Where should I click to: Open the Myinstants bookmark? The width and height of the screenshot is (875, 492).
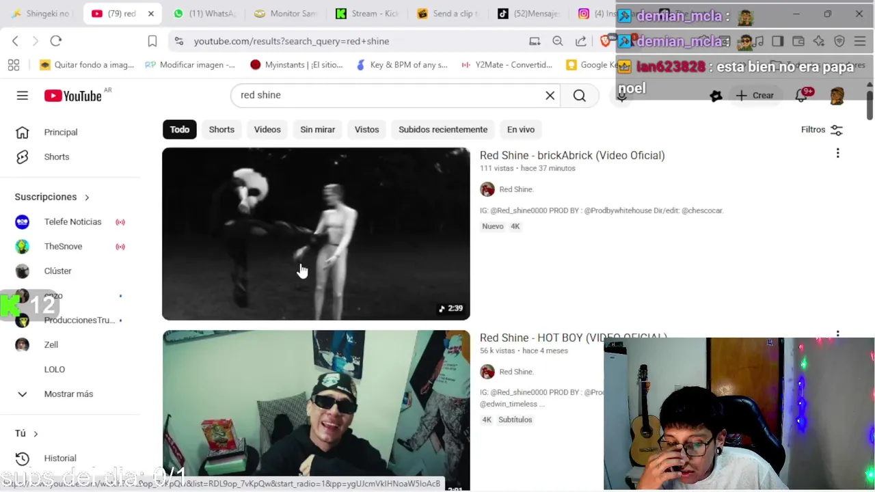coord(297,65)
